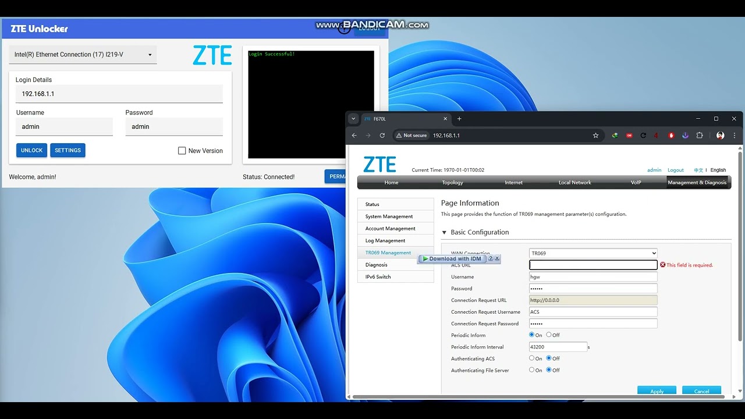The image size is (745, 419).
Task: Collapse the Basic Configuration section
Action: (445, 232)
